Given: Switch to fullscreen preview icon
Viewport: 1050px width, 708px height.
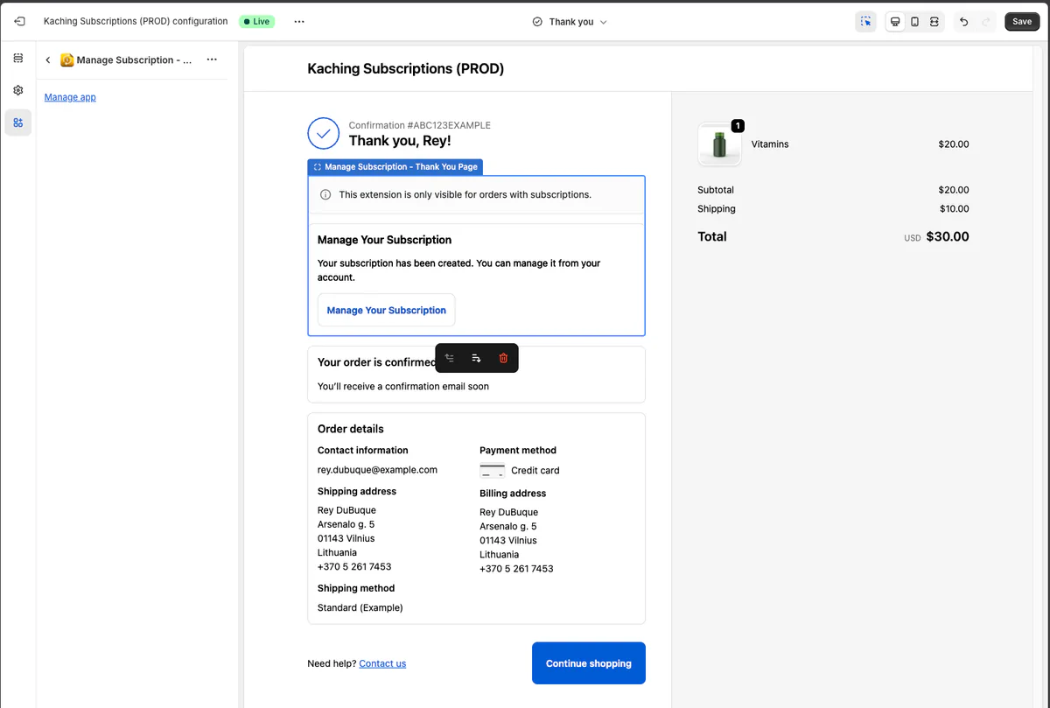Looking at the screenshot, I should click(934, 22).
